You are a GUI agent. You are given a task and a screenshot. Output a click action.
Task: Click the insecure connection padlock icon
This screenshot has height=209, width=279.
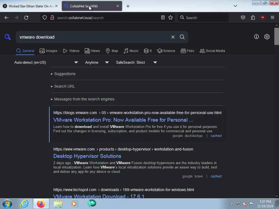(52, 18)
